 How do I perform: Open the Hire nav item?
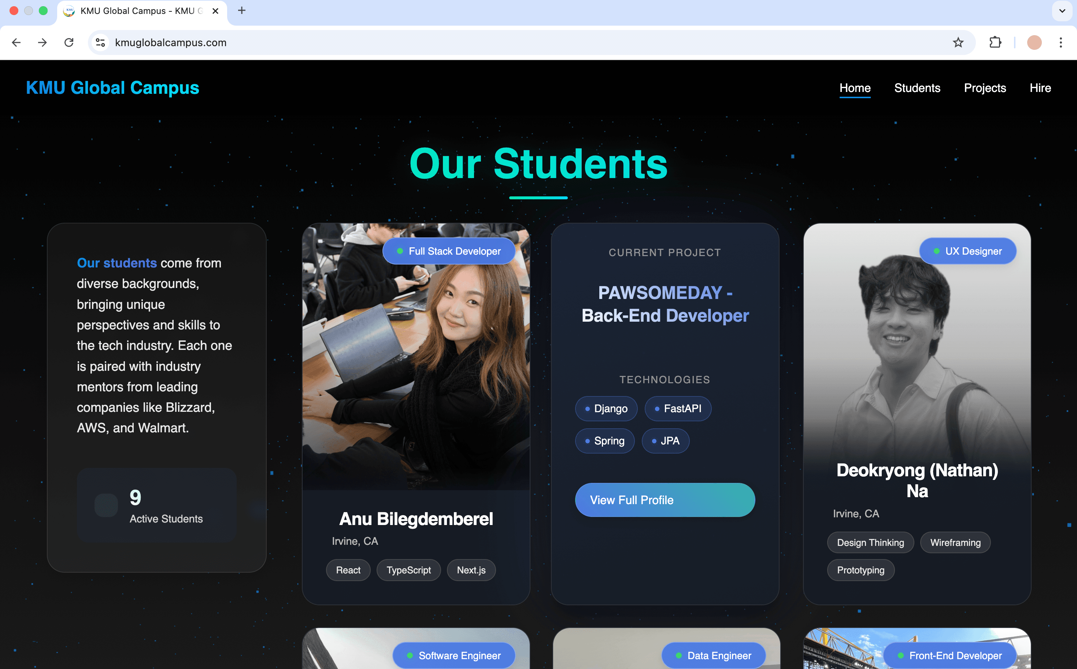pyautogui.click(x=1040, y=88)
